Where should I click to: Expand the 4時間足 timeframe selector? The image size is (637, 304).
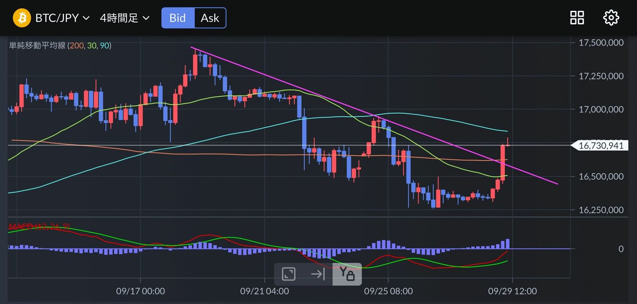click(125, 18)
